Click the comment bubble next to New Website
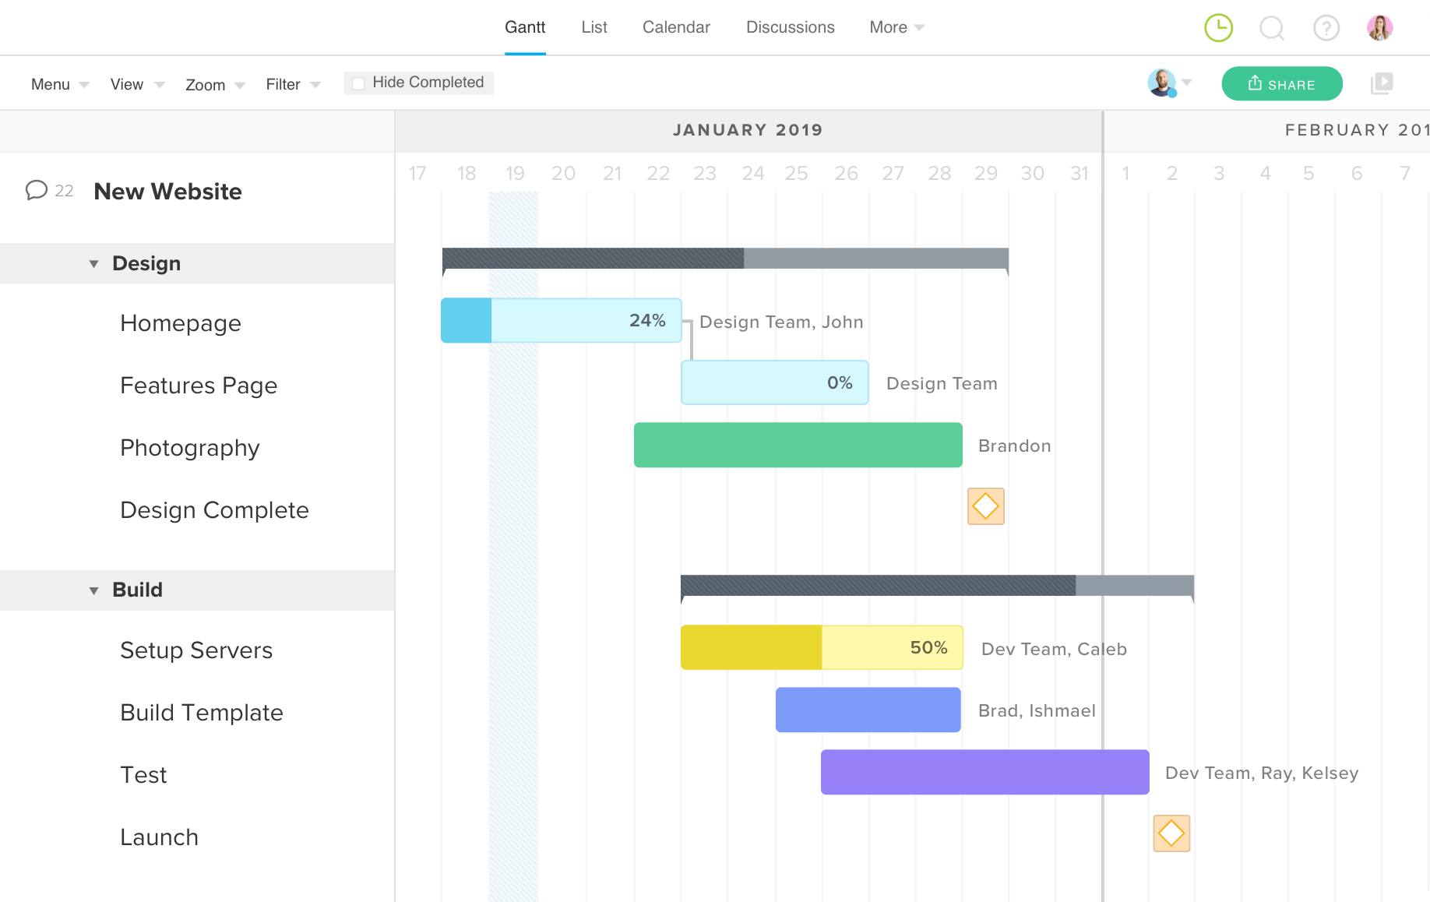Image resolution: width=1430 pixels, height=902 pixels. click(37, 190)
